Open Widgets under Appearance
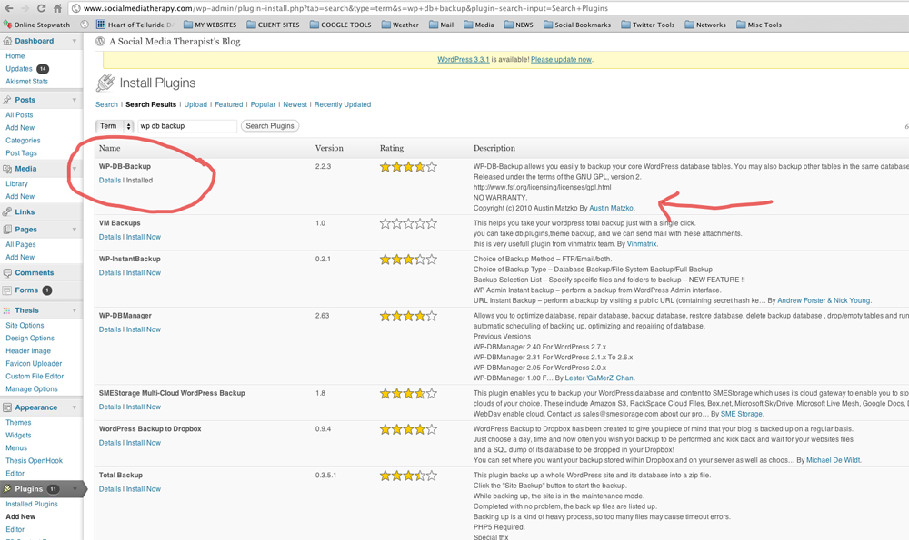Image resolution: width=909 pixels, height=540 pixels. point(18,436)
